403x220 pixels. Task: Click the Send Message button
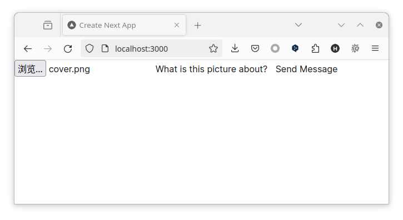pos(306,69)
